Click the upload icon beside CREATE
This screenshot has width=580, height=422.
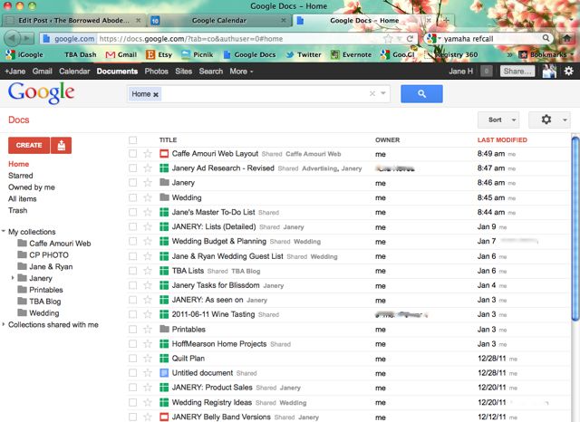[61, 145]
